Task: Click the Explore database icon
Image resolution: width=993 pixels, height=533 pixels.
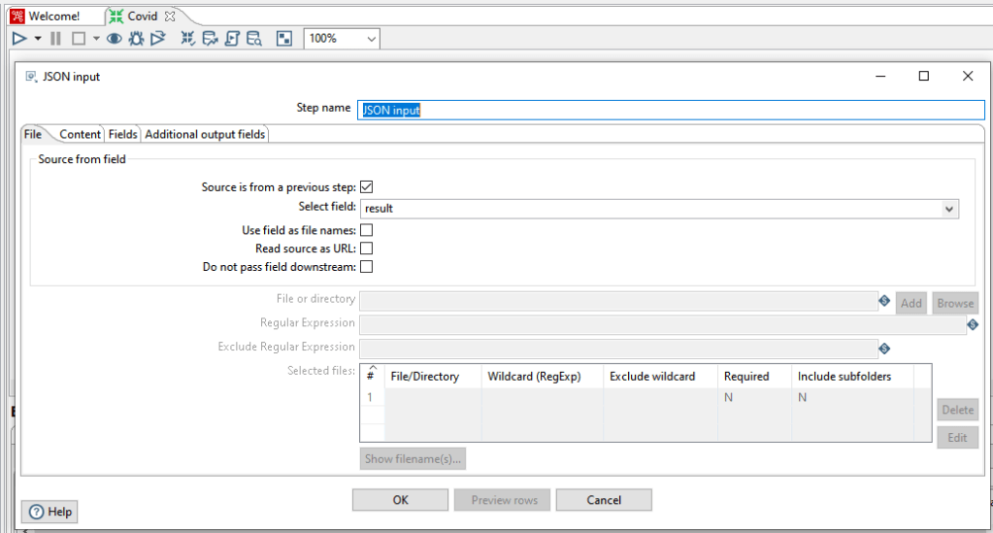Action: (254, 39)
